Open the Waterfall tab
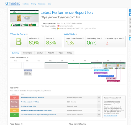Viewport: 131px width, 125px height. click(51, 53)
